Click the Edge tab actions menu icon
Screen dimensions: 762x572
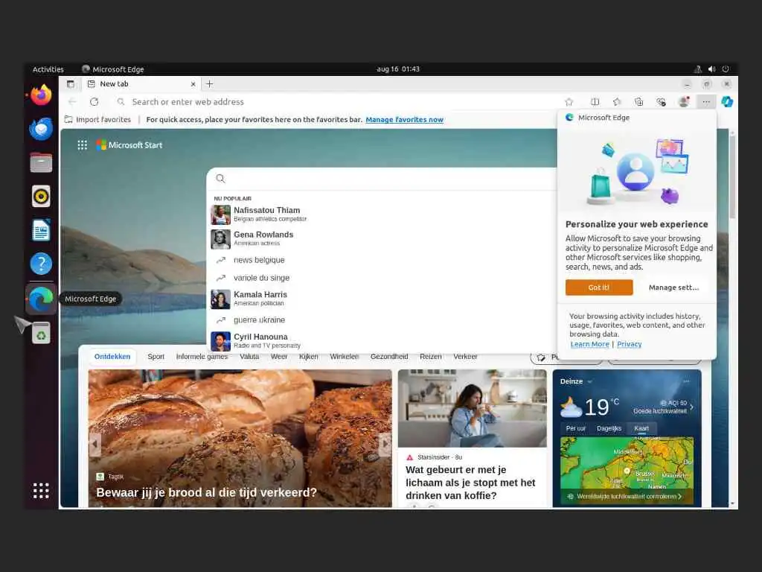point(71,83)
